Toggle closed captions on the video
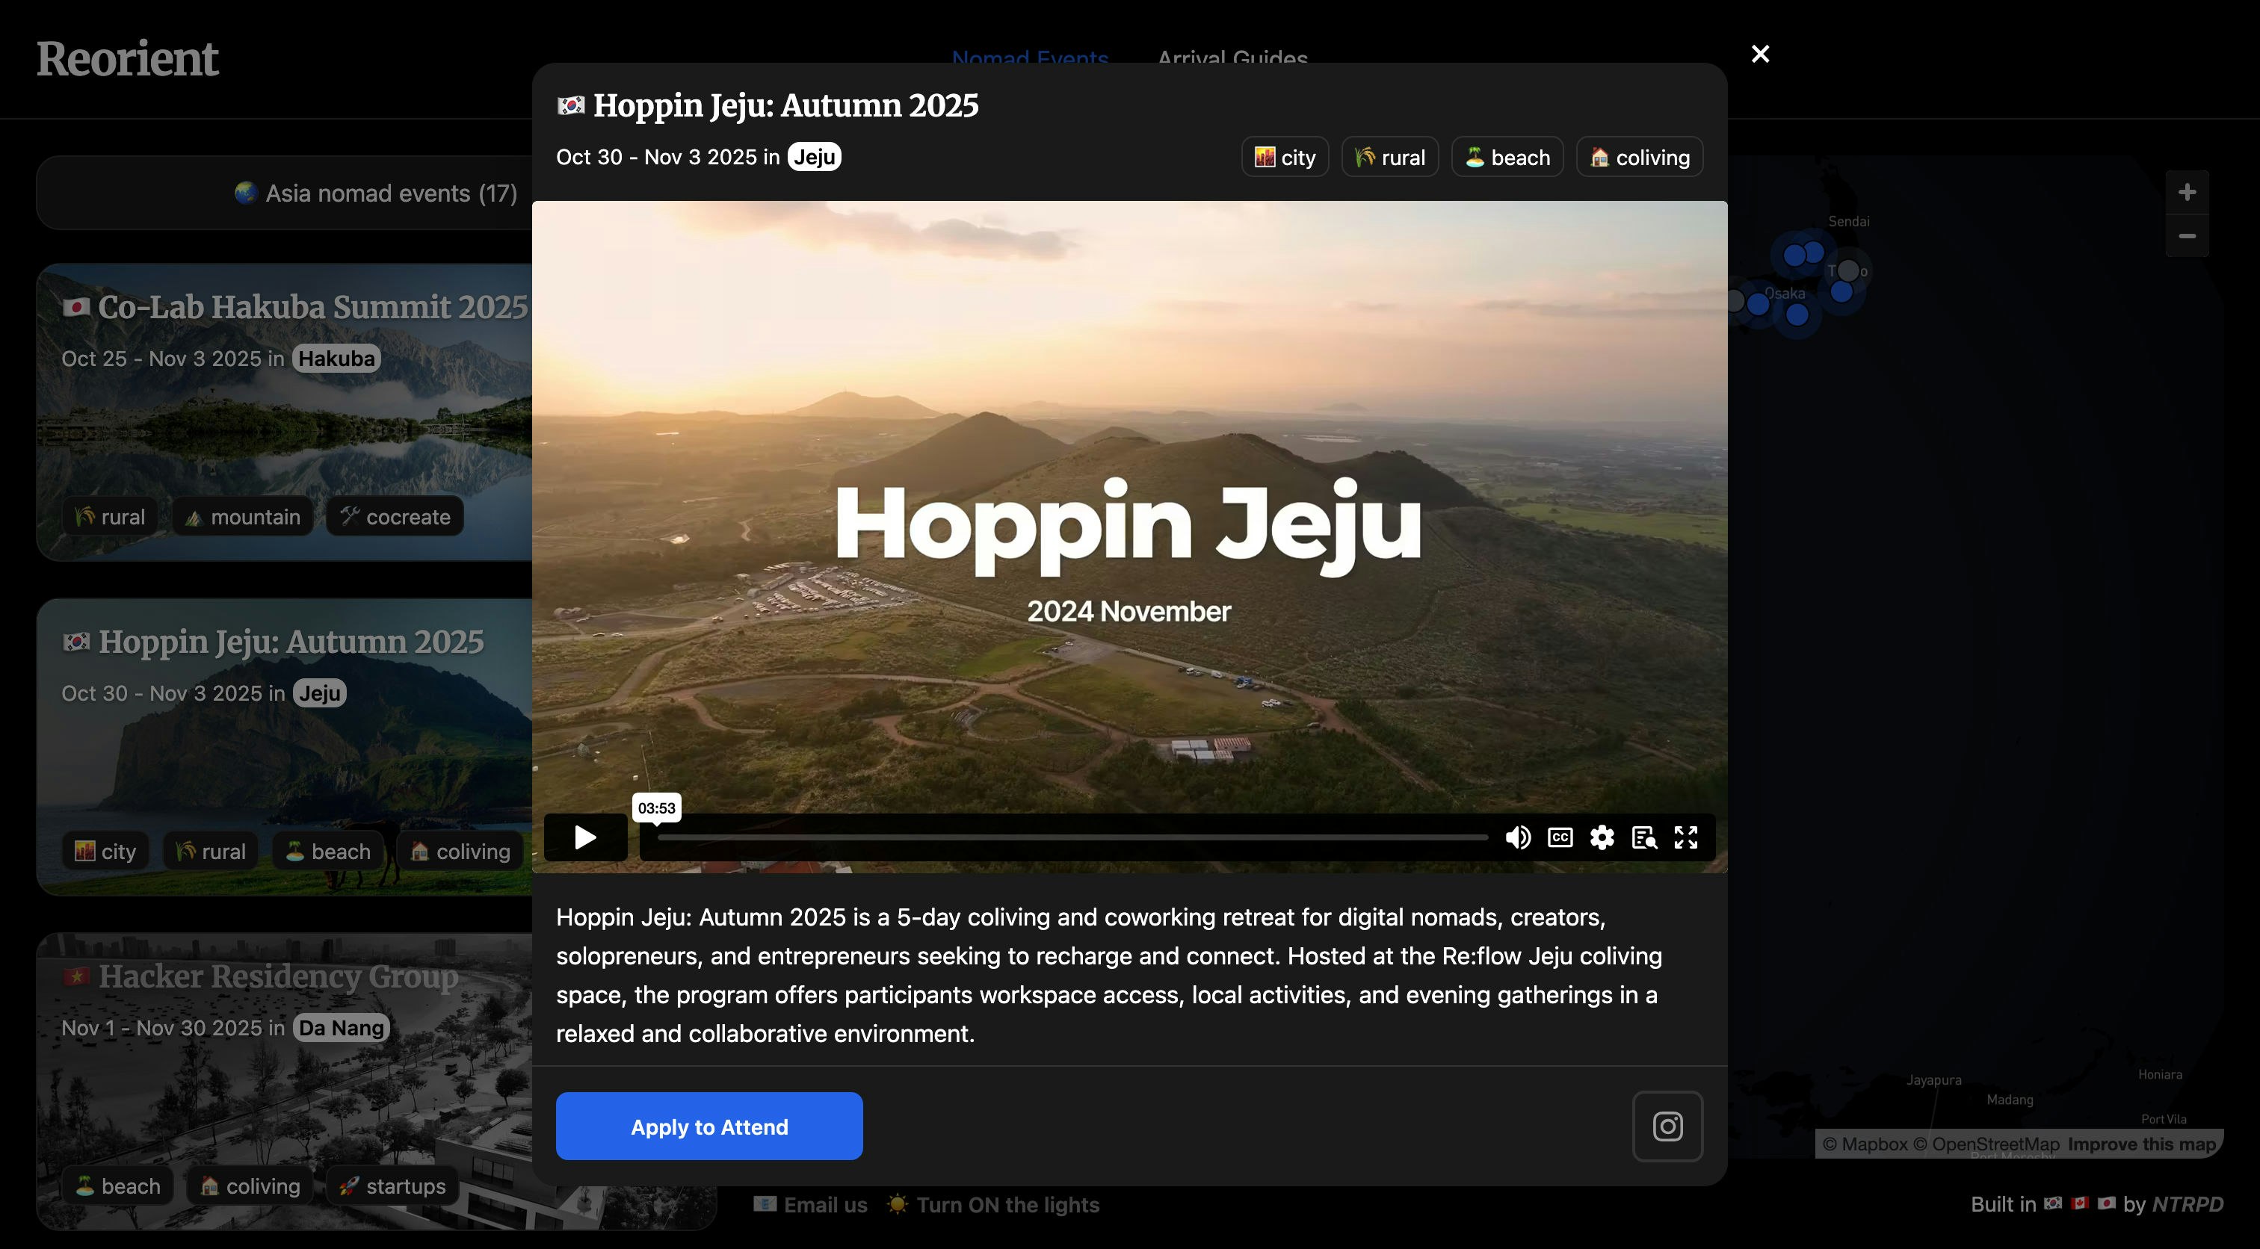The width and height of the screenshot is (2260, 1249). (1560, 837)
